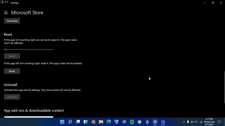Open the monitor app icon after Edge
Screen dimensions: 225x126
click(116, 122)
